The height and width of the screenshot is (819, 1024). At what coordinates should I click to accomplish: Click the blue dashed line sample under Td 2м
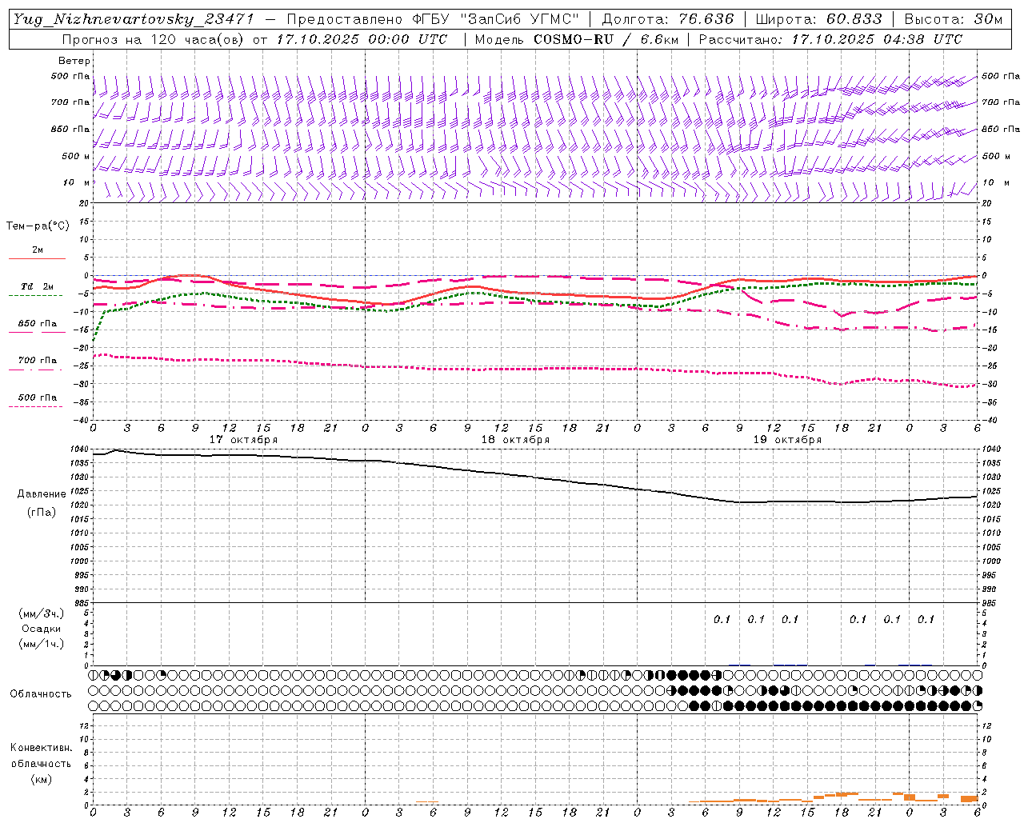36,295
